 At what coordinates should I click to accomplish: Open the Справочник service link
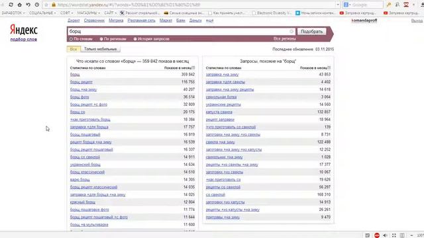pyautogui.click(x=94, y=20)
